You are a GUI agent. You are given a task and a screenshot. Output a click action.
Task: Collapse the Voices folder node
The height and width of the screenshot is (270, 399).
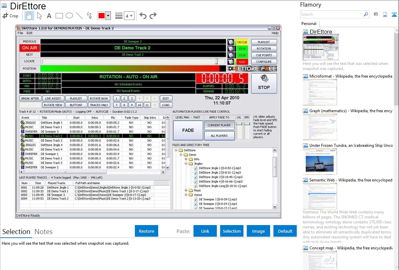pyautogui.click(x=186, y=195)
